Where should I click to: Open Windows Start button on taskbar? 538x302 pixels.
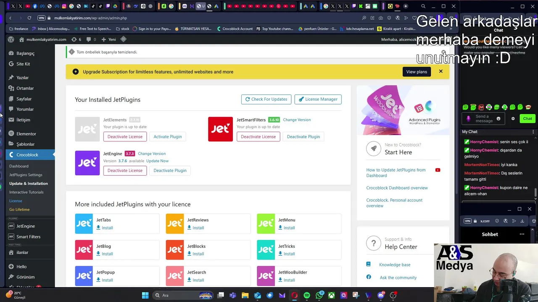tap(145, 295)
